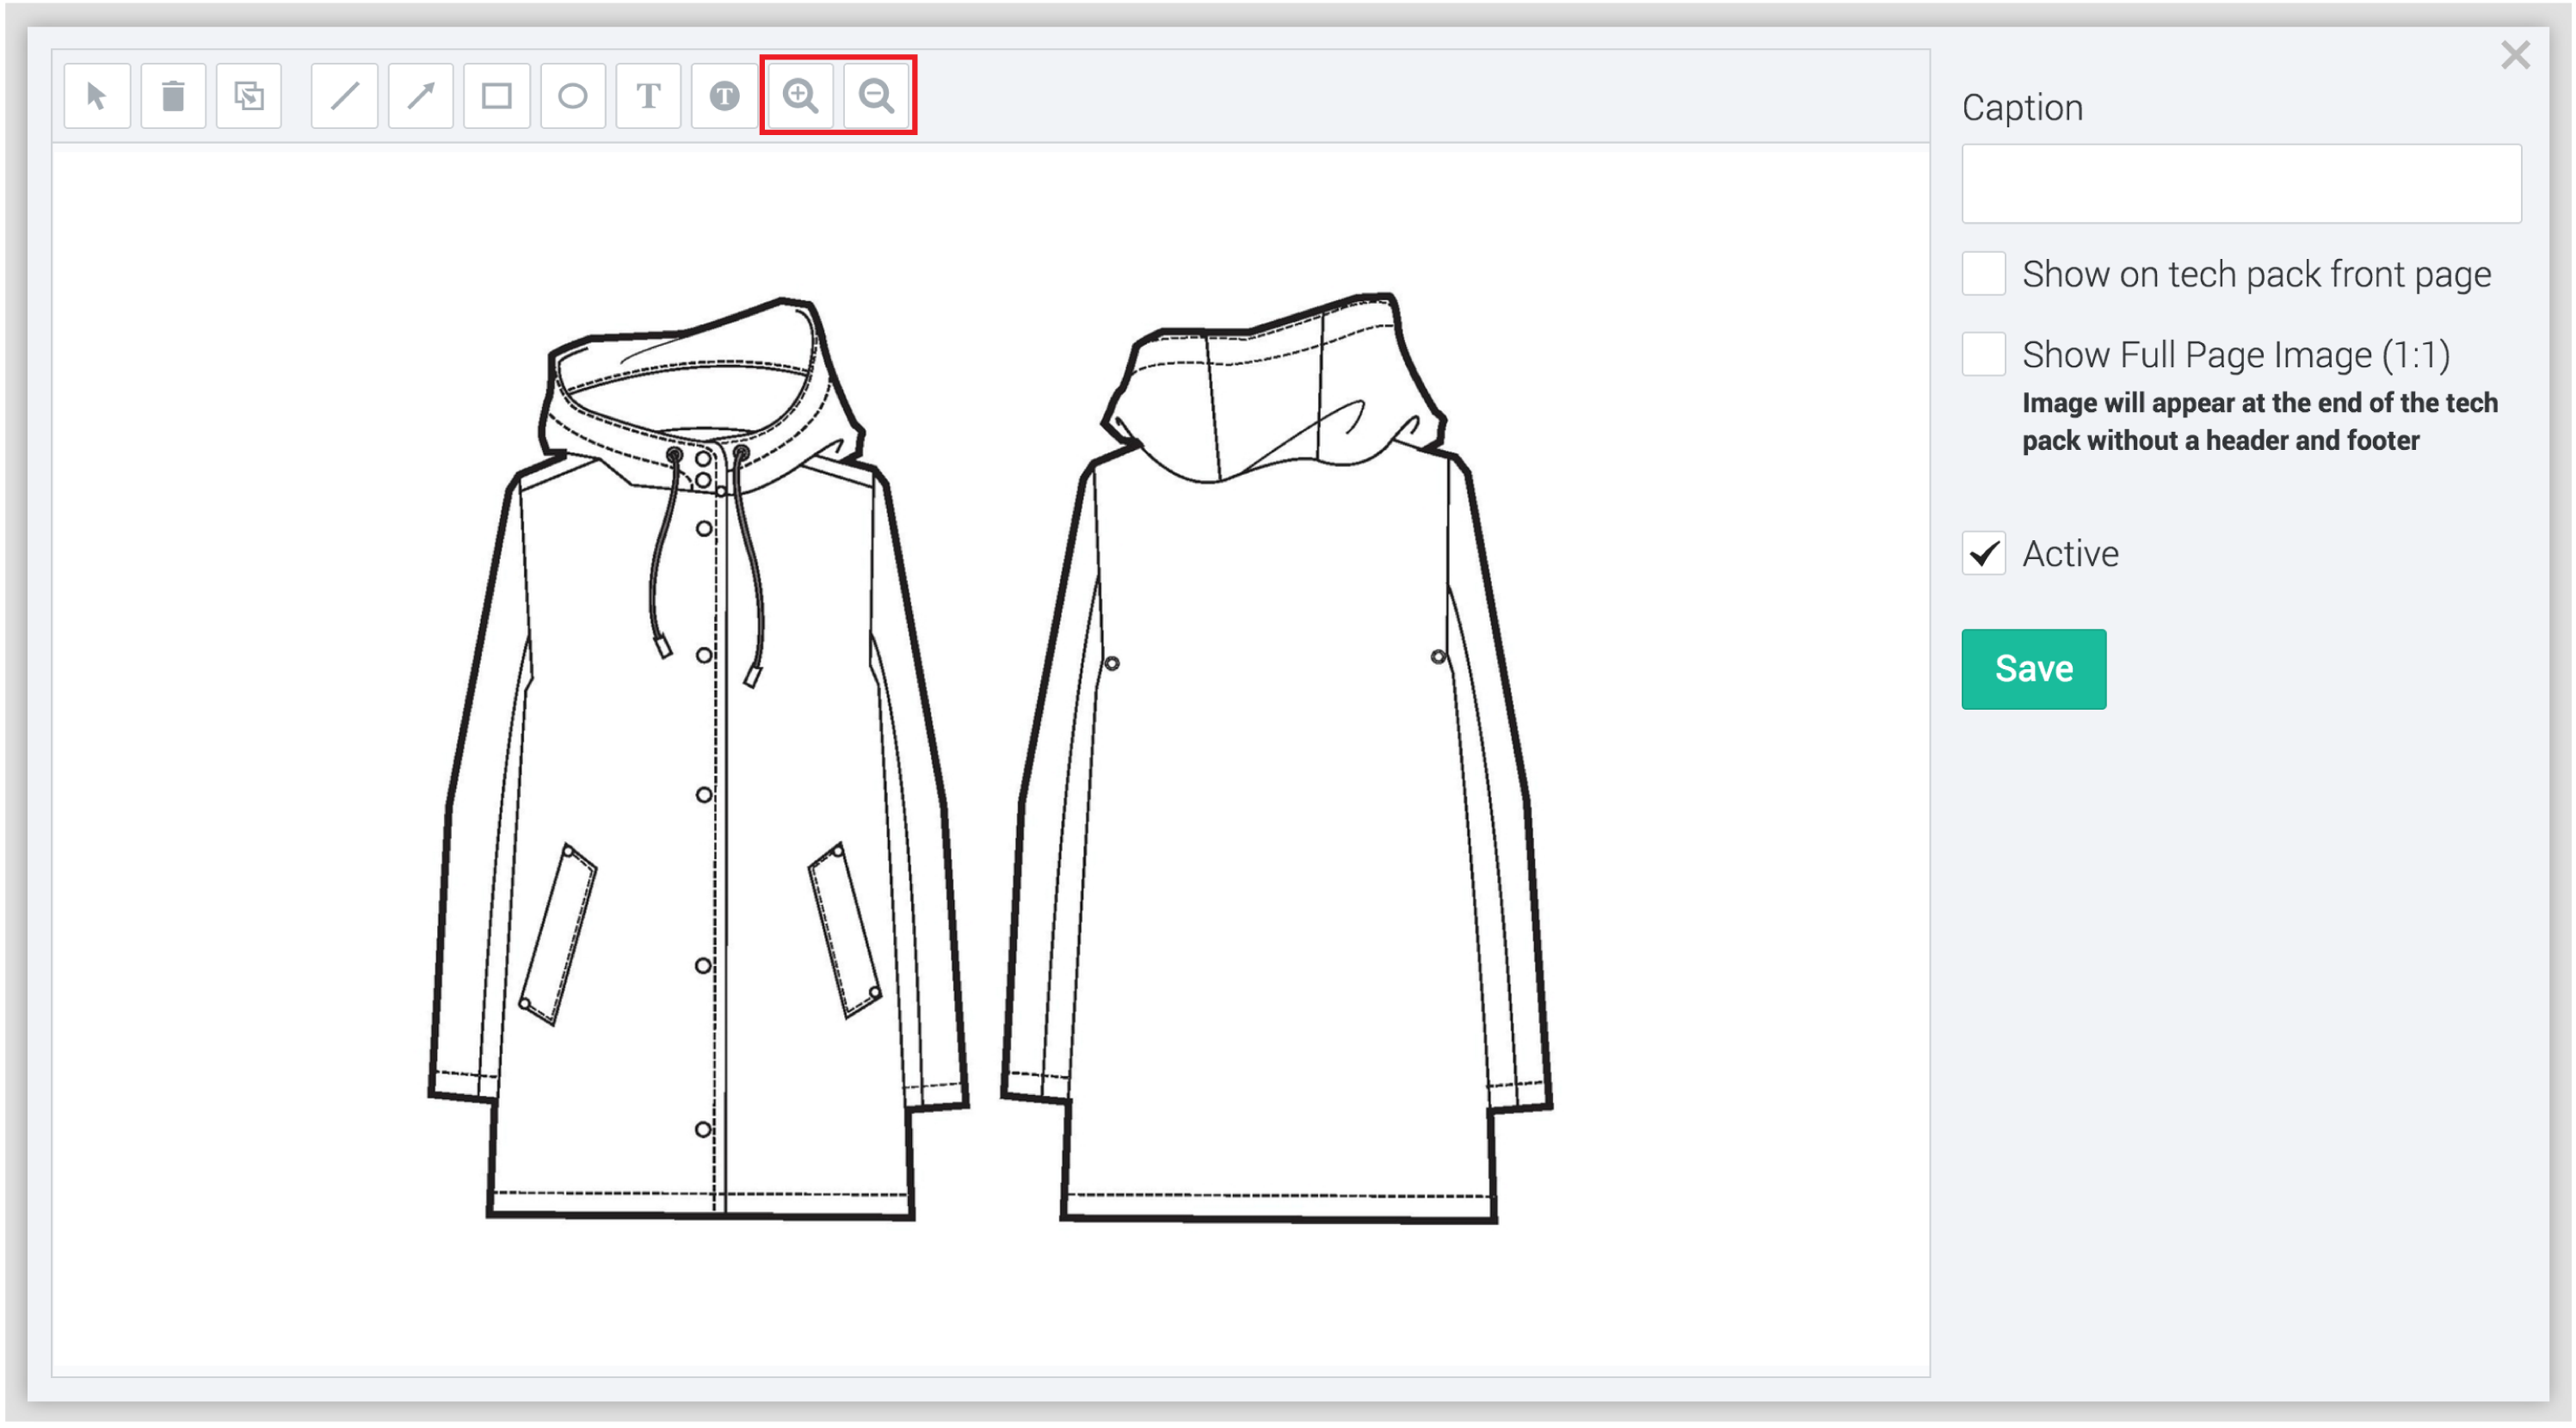Close the image editor dialog
The width and height of the screenshot is (2576, 1428).
click(x=2515, y=55)
